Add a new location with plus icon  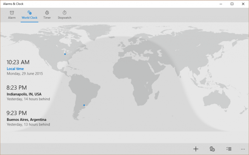196,149
